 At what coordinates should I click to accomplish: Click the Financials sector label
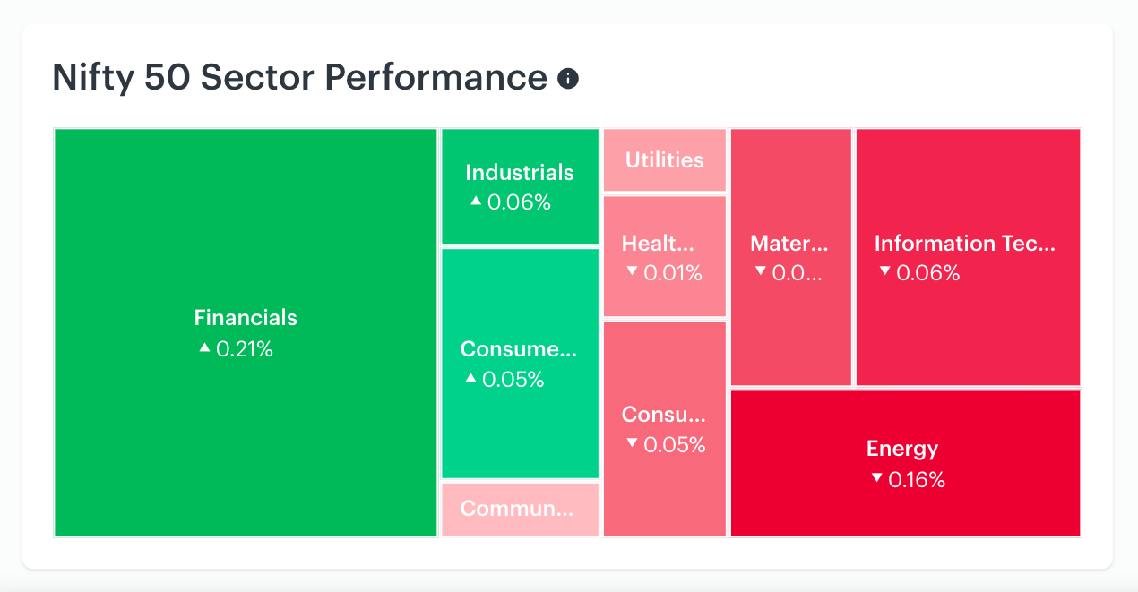click(246, 318)
